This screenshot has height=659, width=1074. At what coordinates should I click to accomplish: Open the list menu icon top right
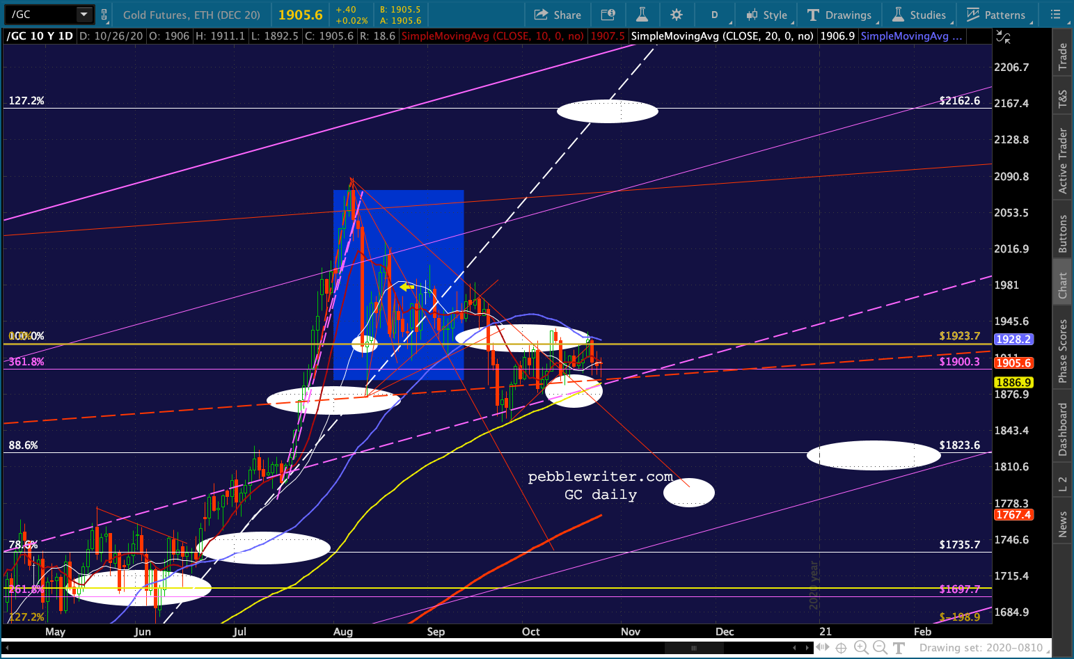1055,15
